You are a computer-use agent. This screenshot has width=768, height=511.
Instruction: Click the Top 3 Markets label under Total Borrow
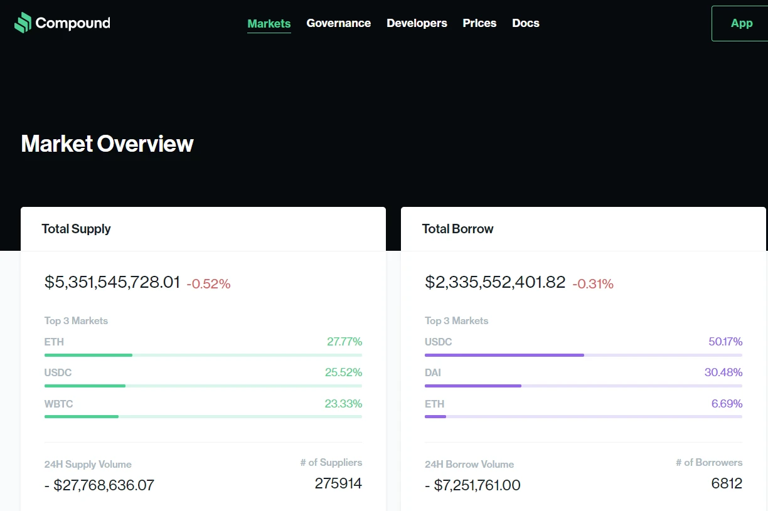pos(456,320)
